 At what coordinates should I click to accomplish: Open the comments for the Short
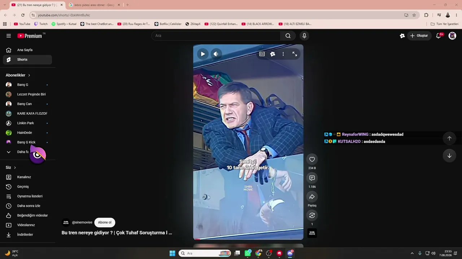312,178
